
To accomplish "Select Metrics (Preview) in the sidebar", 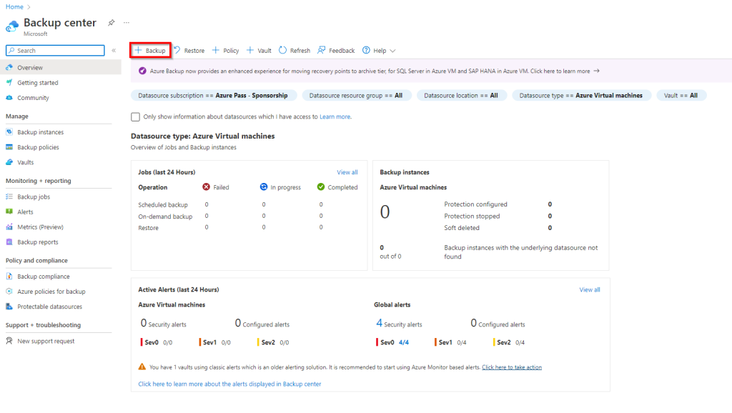I will pyautogui.click(x=41, y=227).
